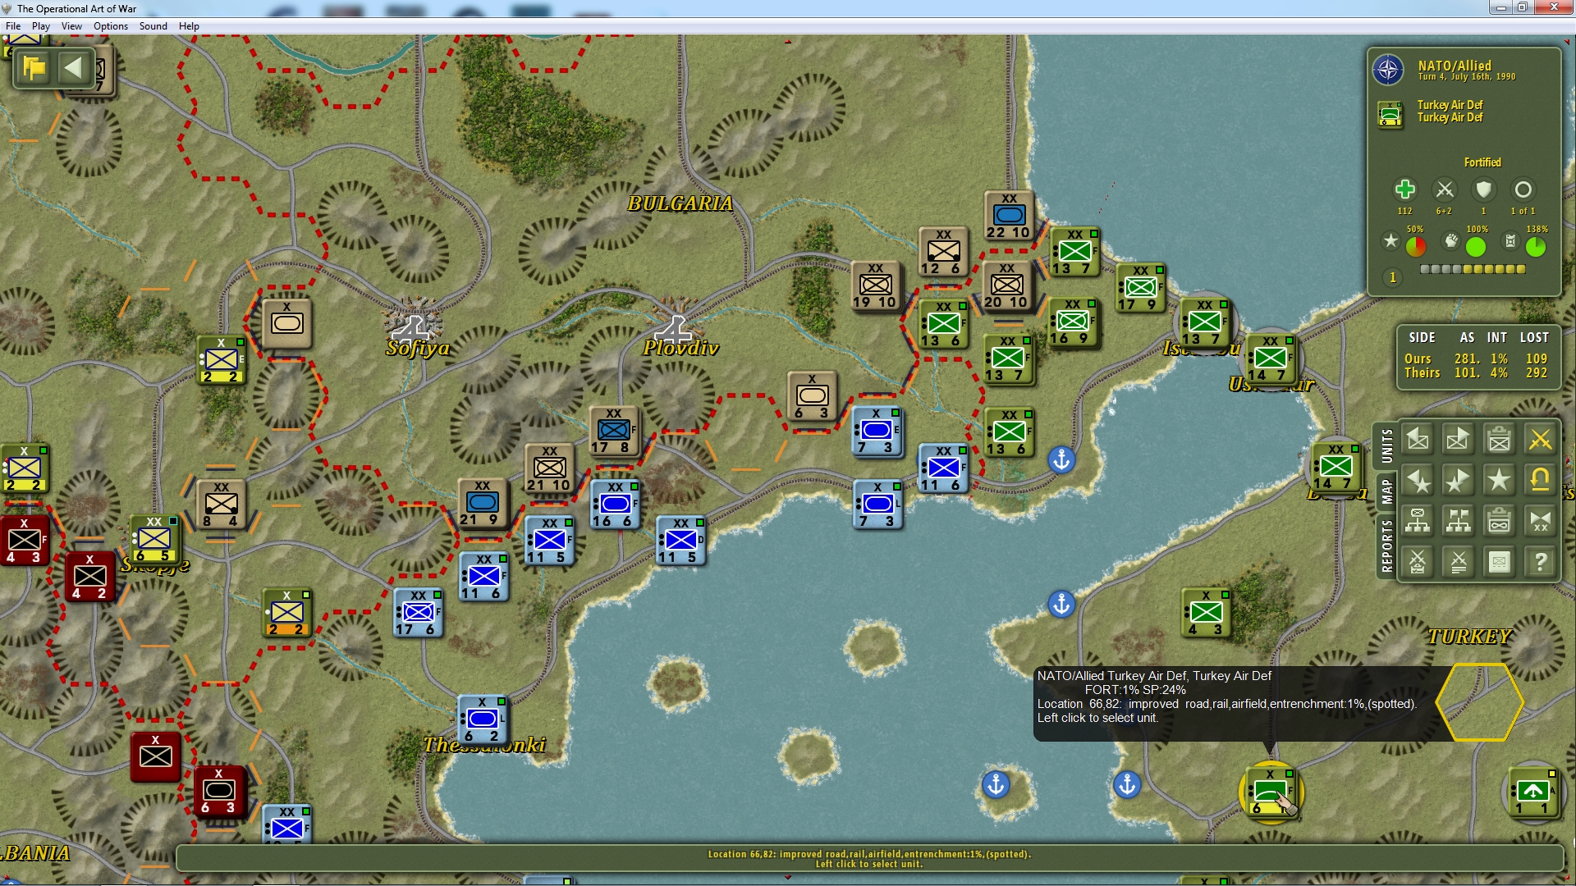Screen dimensions: 1576x886
Task: Click the yellow flag button at top left
Action: pos(34,67)
